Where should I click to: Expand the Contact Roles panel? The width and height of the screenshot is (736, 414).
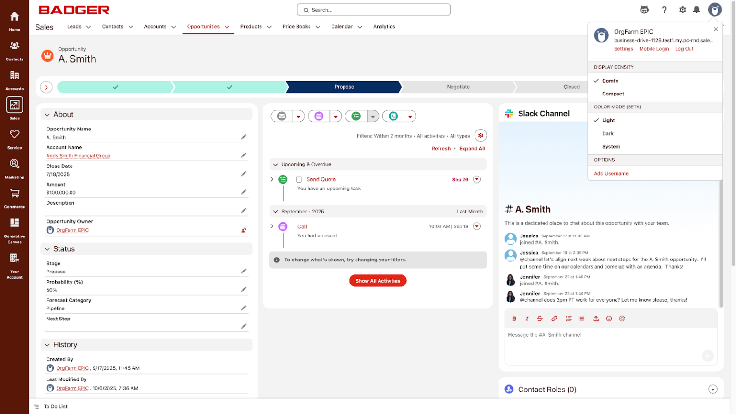[x=713, y=389]
